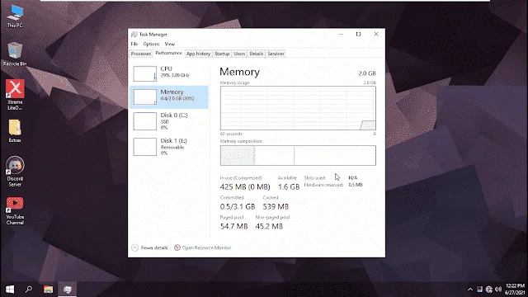Switch to the App history tab
Viewport: 528px width, 297px height.
pos(198,54)
